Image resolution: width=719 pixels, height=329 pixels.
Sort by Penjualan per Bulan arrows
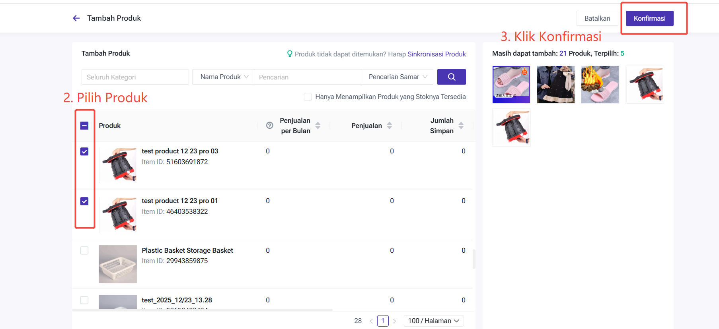pos(318,126)
